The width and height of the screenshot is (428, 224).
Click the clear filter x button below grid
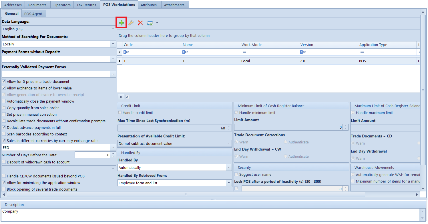pos(121,97)
